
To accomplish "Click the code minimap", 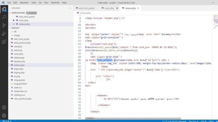I will coord(216,21).
